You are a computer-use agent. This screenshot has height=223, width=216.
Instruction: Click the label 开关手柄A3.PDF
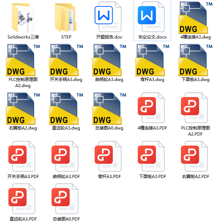23,177
